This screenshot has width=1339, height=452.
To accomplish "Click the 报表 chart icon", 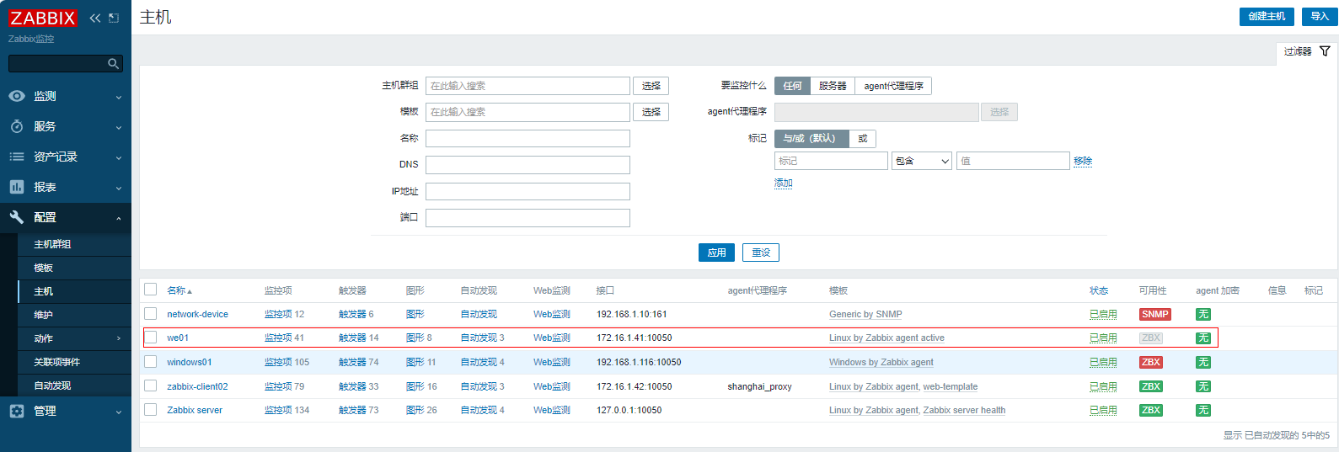I will click(17, 187).
